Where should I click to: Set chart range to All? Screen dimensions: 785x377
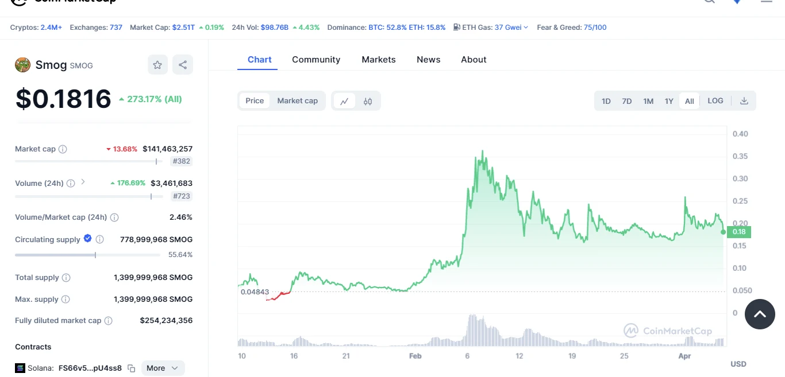click(690, 101)
